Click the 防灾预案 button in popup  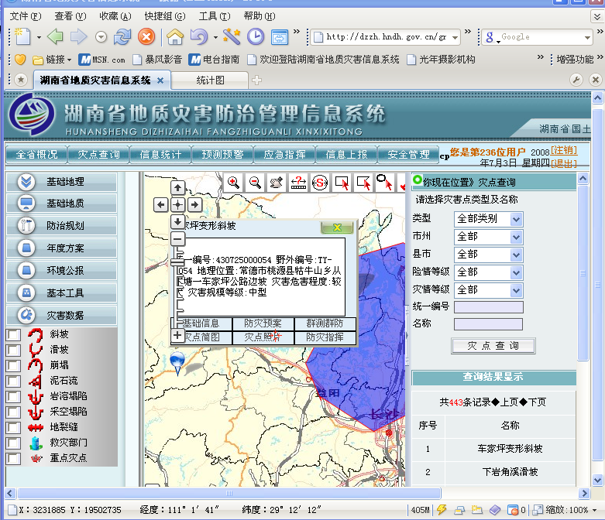(263, 323)
